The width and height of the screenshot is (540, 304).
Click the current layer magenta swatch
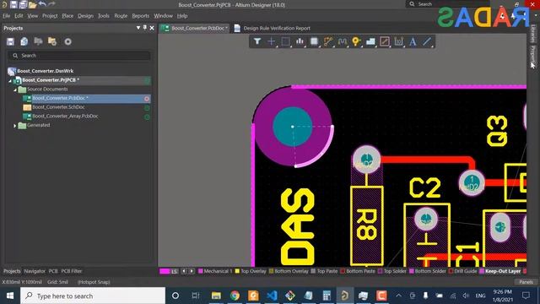point(165,271)
